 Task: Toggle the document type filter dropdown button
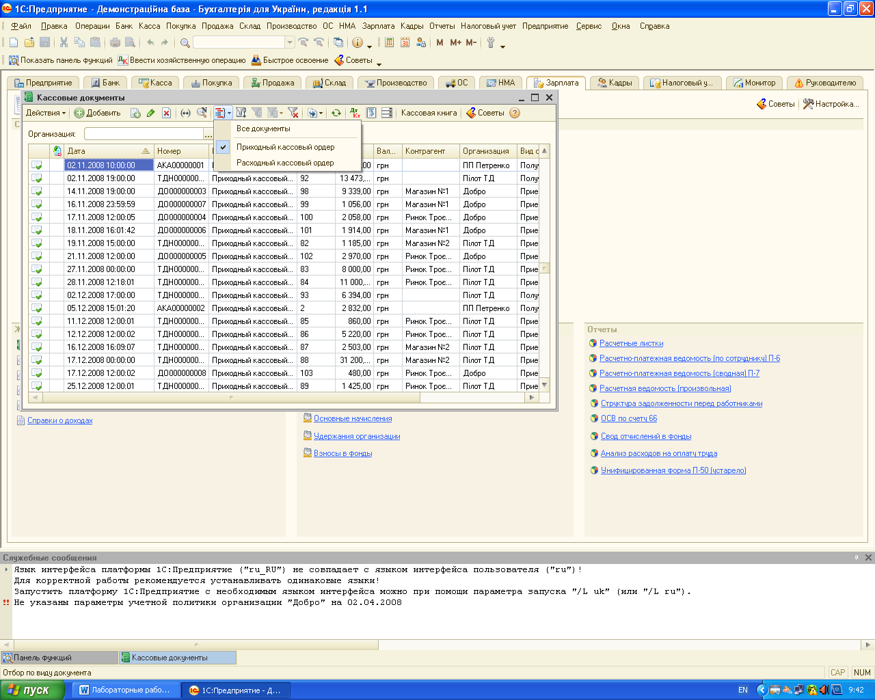point(223,113)
